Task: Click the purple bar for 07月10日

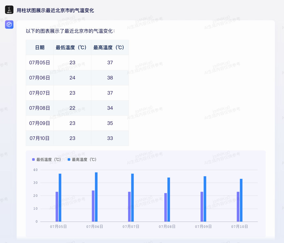Action: click(238, 207)
